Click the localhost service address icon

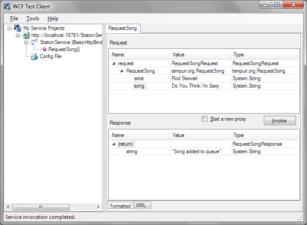pyautogui.click(x=26, y=35)
